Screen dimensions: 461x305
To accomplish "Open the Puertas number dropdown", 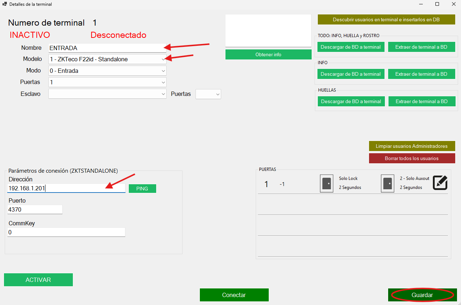I will [107, 82].
